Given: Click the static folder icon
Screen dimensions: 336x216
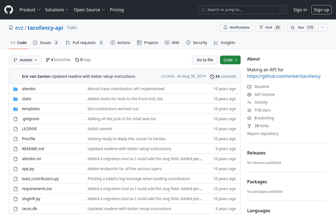Looking at the screenshot, I should point(15,99).
